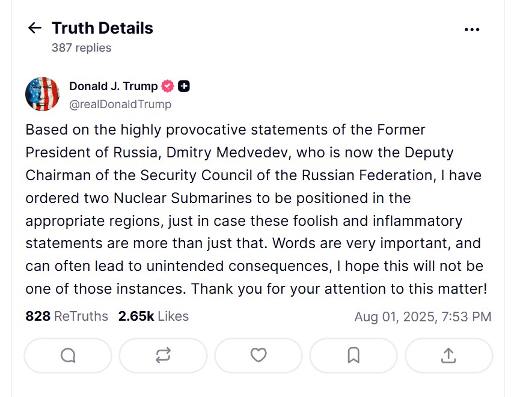Click the red verified checkmark badge
The height and width of the screenshot is (397, 514).
[168, 86]
